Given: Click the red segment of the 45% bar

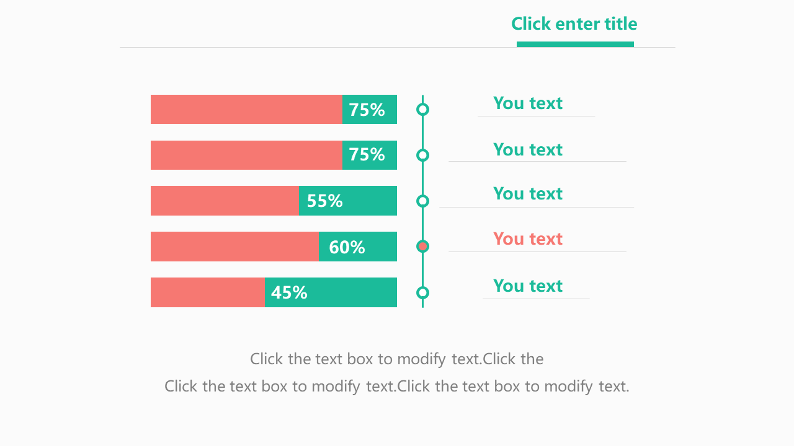Looking at the screenshot, I should point(207,292).
